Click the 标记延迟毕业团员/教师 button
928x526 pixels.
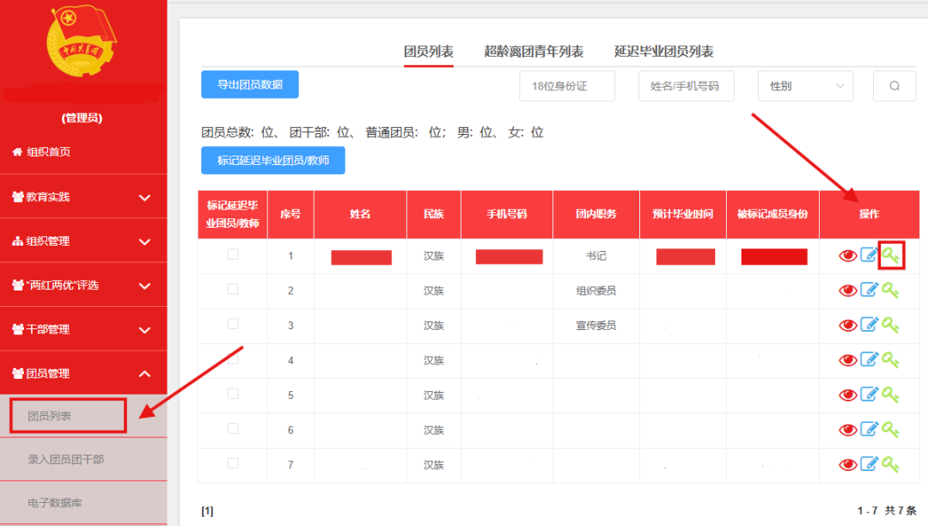[x=273, y=160]
